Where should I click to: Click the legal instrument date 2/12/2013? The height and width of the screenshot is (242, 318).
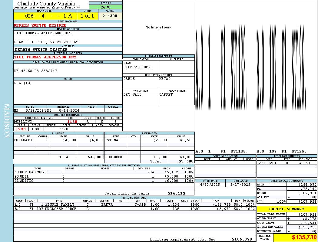pyautogui.click(x=269, y=163)
